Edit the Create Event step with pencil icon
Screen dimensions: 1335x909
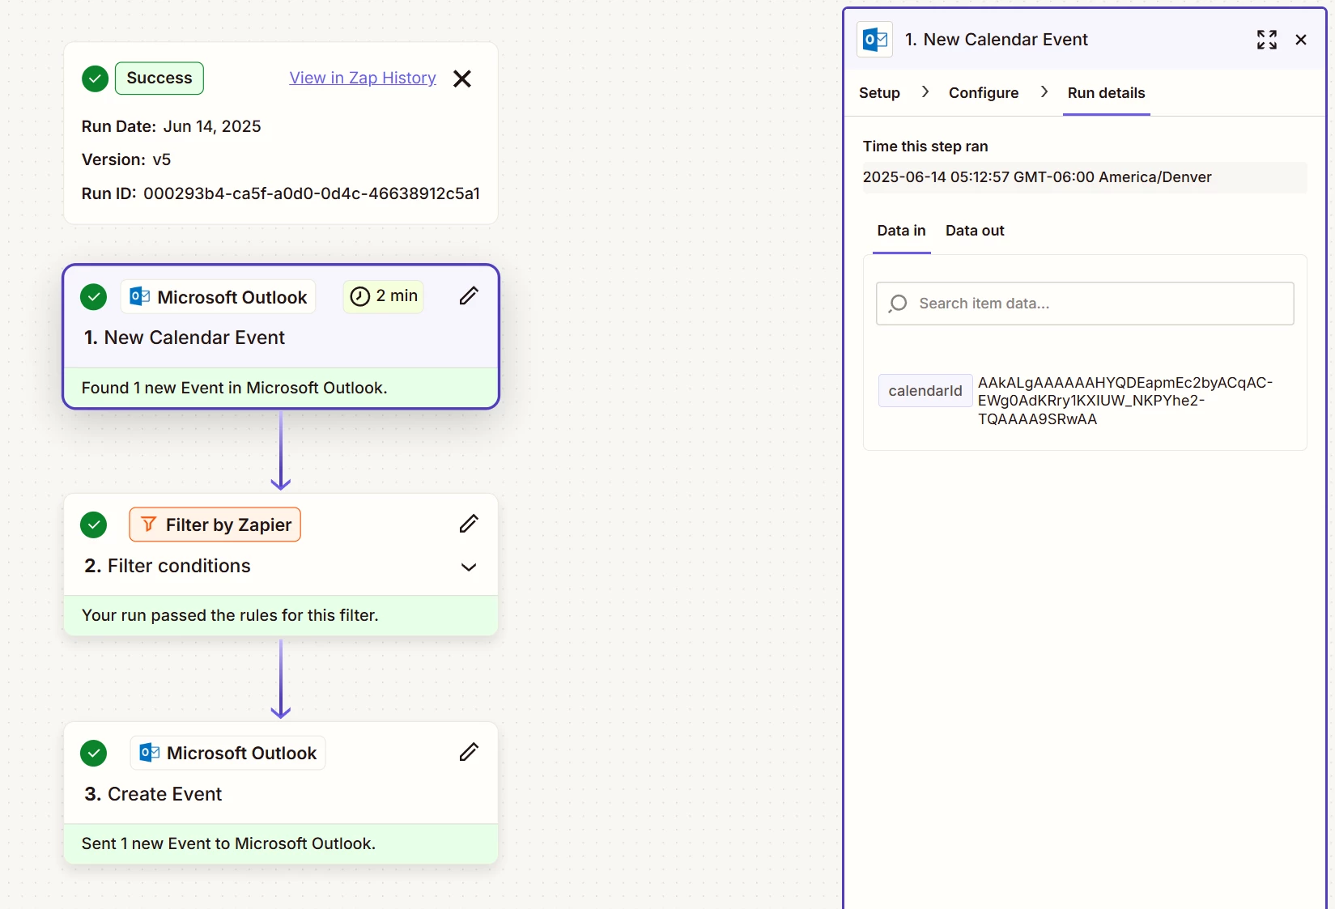[x=469, y=753]
